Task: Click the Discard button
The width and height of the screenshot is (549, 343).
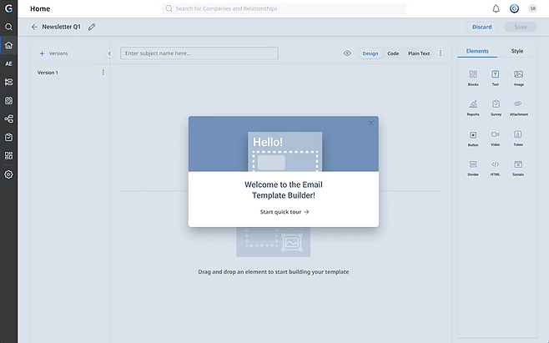Action: click(x=481, y=27)
